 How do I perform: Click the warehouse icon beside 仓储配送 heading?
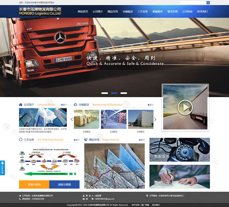(x=75, y=105)
